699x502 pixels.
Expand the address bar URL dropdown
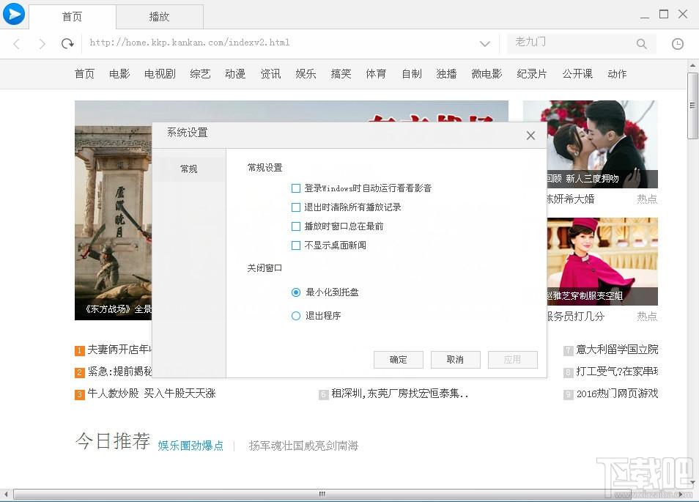pyautogui.click(x=485, y=43)
